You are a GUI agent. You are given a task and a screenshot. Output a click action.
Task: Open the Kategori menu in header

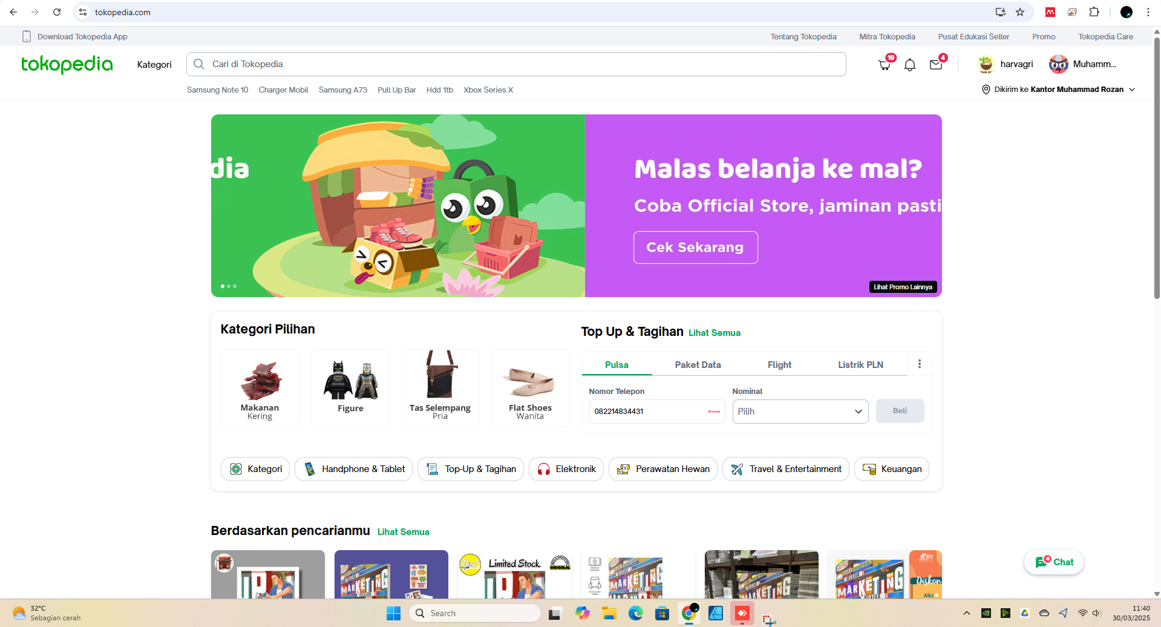tap(154, 65)
